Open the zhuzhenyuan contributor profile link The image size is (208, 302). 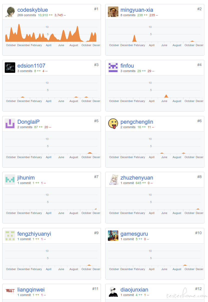click(137, 178)
